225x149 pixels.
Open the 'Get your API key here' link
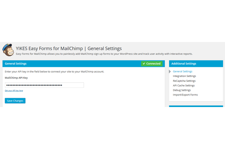click(x=14, y=91)
